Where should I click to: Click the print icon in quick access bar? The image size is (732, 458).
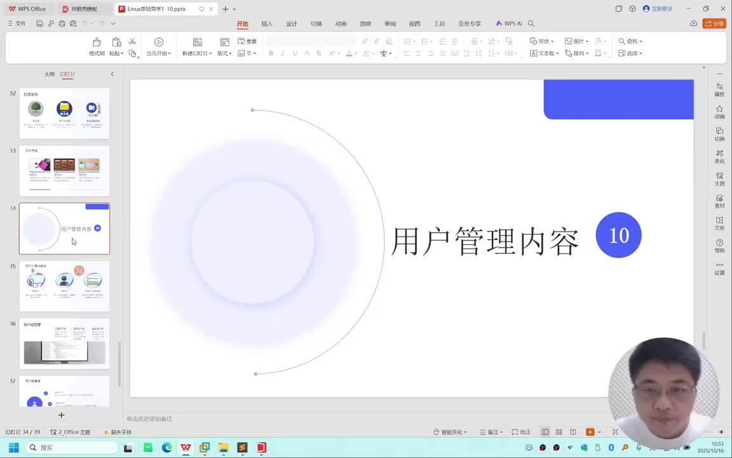point(62,24)
